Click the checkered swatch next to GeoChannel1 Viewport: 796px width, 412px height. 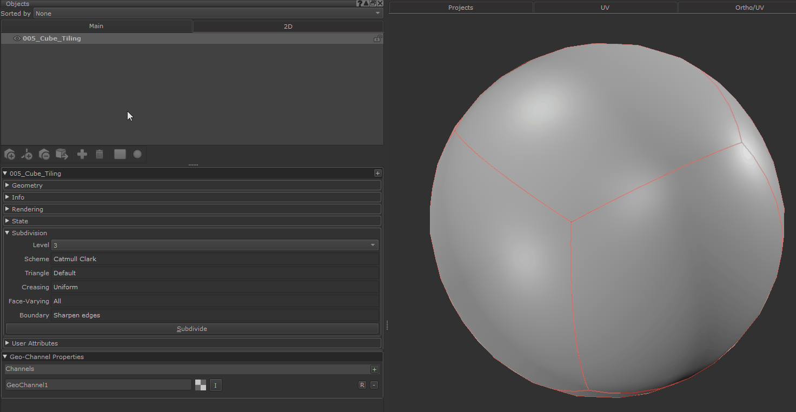tap(201, 385)
